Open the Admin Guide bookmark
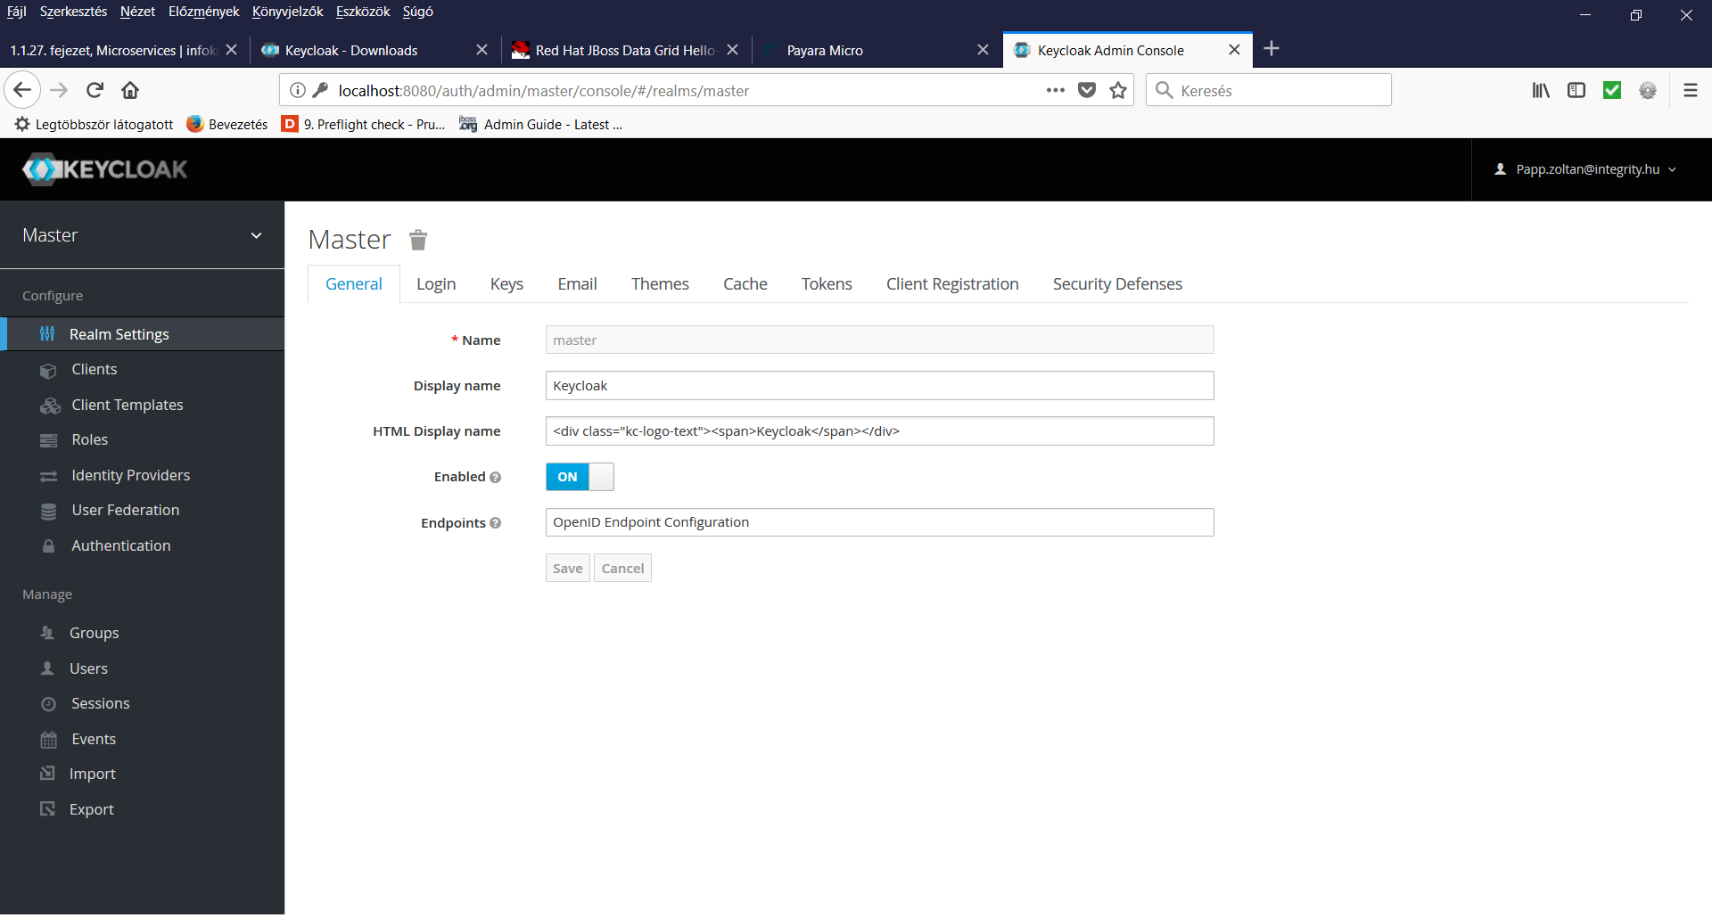The width and height of the screenshot is (1712, 918). (x=540, y=125)
